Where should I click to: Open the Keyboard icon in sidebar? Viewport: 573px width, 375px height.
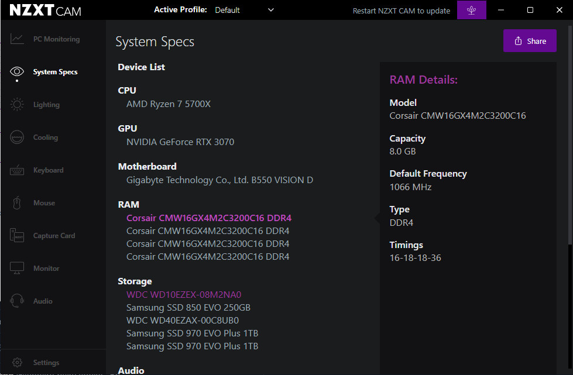tap(17, 170)
